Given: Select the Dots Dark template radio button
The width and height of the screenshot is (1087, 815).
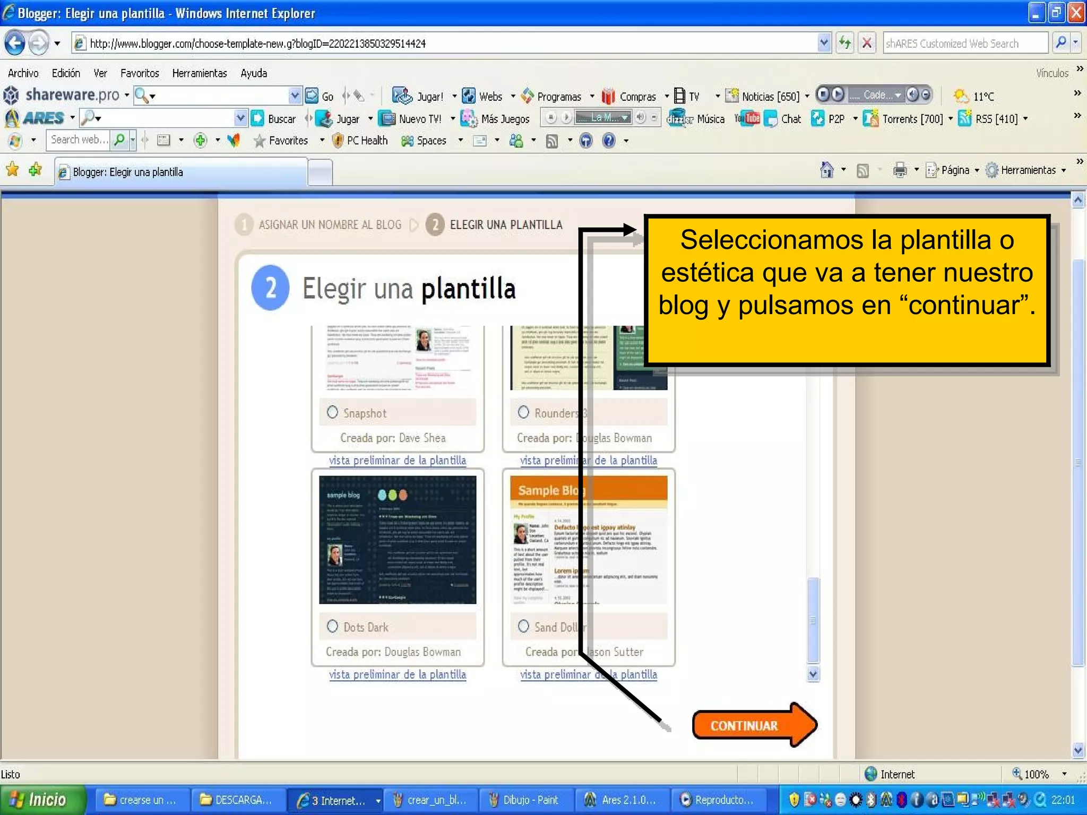Looking at the screenshot, I should tap(332, 626).
